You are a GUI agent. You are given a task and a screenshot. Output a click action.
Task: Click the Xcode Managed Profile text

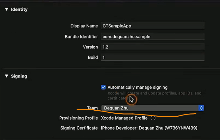124,118
